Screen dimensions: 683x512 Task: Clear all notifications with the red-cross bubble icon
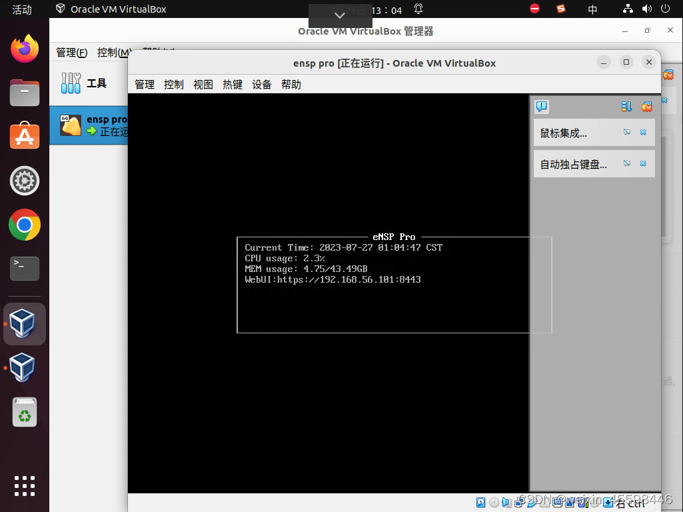[647, 106]
